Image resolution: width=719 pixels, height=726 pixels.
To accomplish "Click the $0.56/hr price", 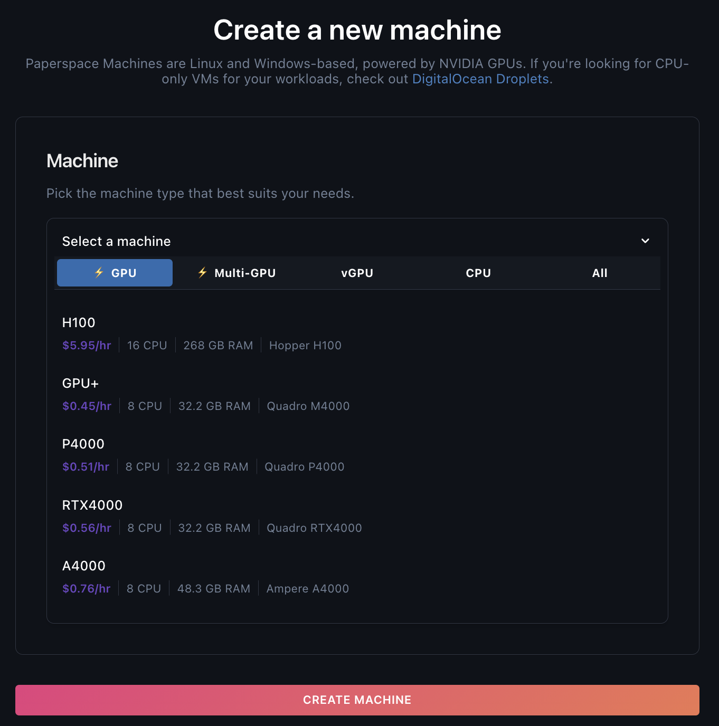I will click(87, 528).
